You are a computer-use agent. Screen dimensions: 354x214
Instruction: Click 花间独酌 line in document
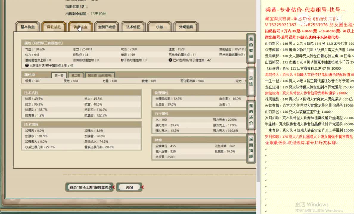(309, 99)
